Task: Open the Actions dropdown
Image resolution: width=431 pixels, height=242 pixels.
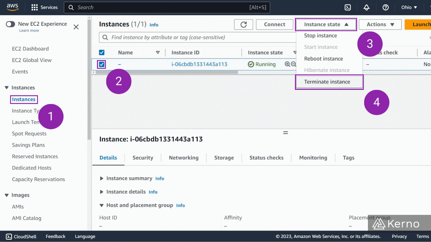Action: 380,24
